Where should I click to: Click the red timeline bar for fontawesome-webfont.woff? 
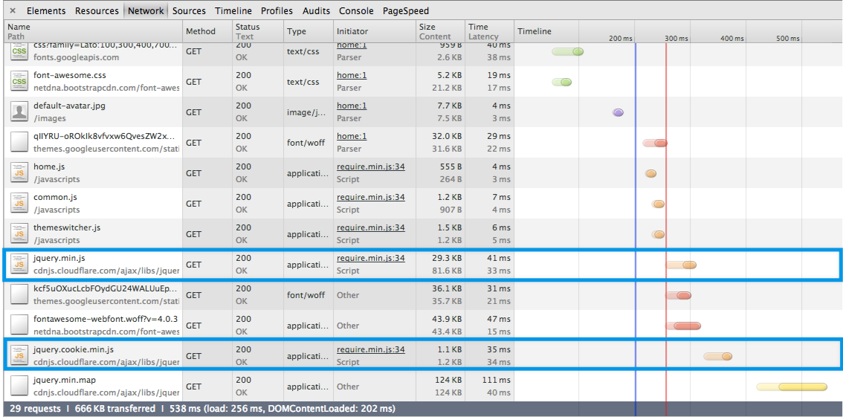click(683, 326)
